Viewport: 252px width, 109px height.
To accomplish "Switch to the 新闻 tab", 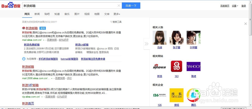I will point(37,14).
